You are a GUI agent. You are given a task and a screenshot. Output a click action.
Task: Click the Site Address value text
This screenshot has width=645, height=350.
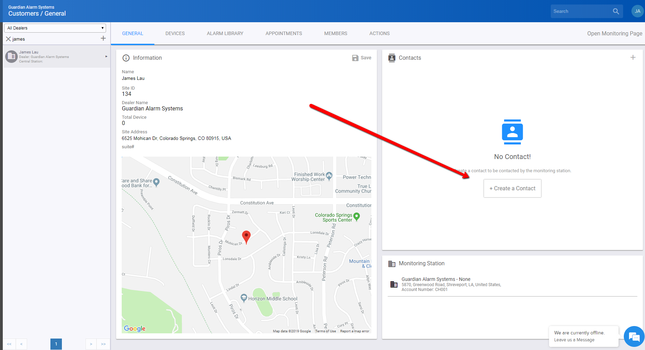click(176, 139)
